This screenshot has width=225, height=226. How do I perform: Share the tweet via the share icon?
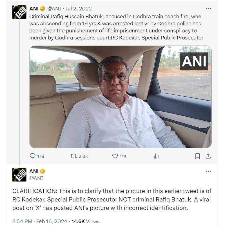pos(209,156)
